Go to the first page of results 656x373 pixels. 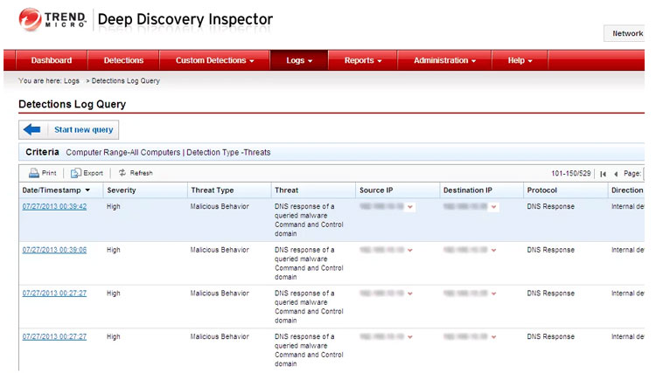click(x=603, y=174)
